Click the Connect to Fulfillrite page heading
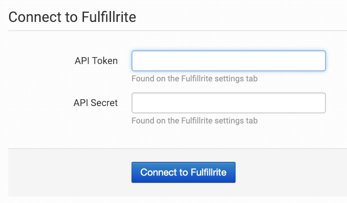 (72, 17)
